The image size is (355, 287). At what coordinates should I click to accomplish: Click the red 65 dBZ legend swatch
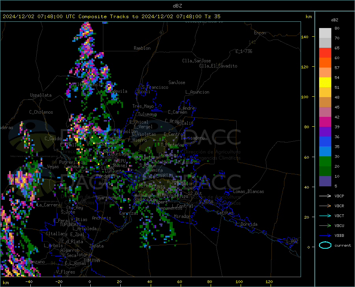tap(325, 53)
